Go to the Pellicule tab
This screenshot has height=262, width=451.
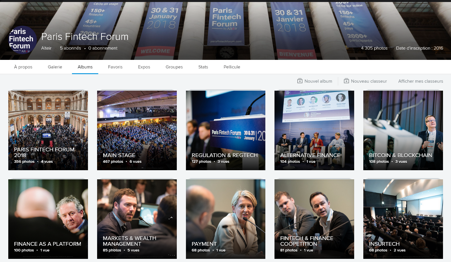pyautogui.click(x=232, y=67)
